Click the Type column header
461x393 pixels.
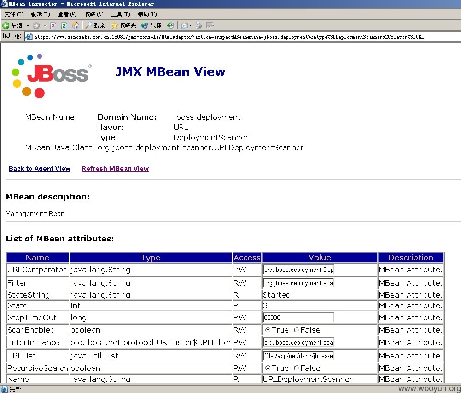151,258
